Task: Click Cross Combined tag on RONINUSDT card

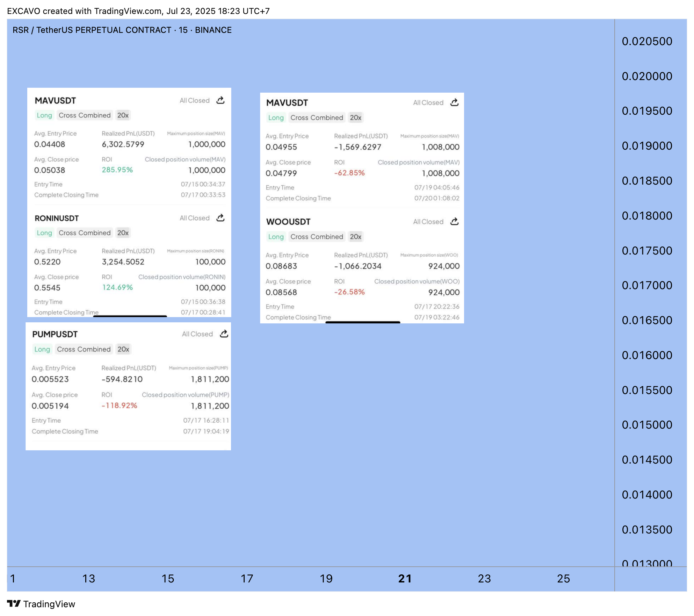Action: point(85,233)
